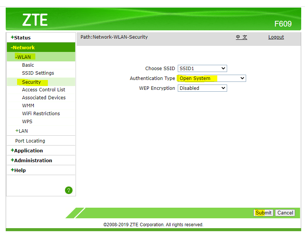
Task: Open the WEP Encryption dropdown
Action: (202, 88)
